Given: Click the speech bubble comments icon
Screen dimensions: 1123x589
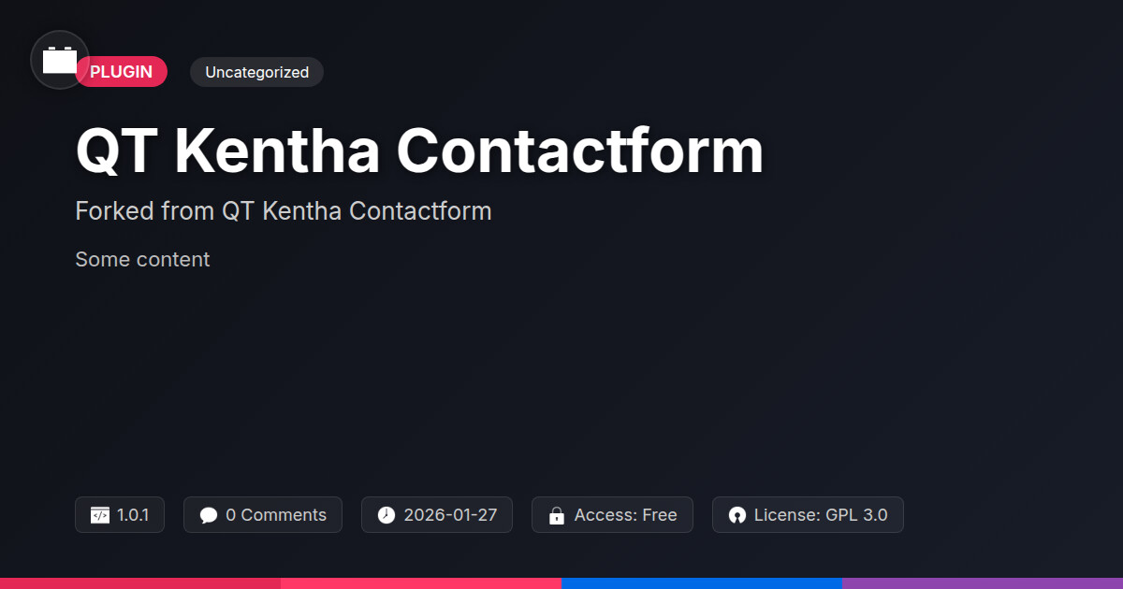Looking at the screenshot, I should [209, 515].
